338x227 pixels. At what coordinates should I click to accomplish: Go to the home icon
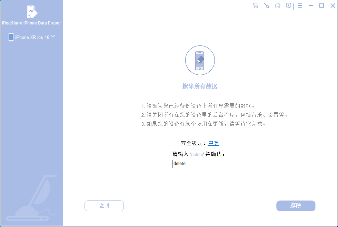pyautogui.click(x=278, y=6)
